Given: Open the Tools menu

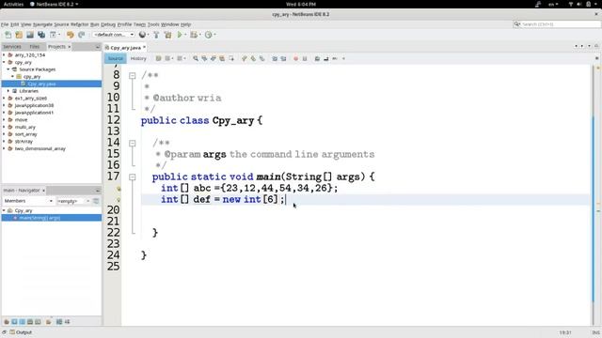Looking at the screenshot, I should coord(153,24).
